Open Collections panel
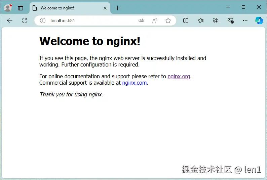This screenshot has height=180, width=267. (x=216, y=20)
